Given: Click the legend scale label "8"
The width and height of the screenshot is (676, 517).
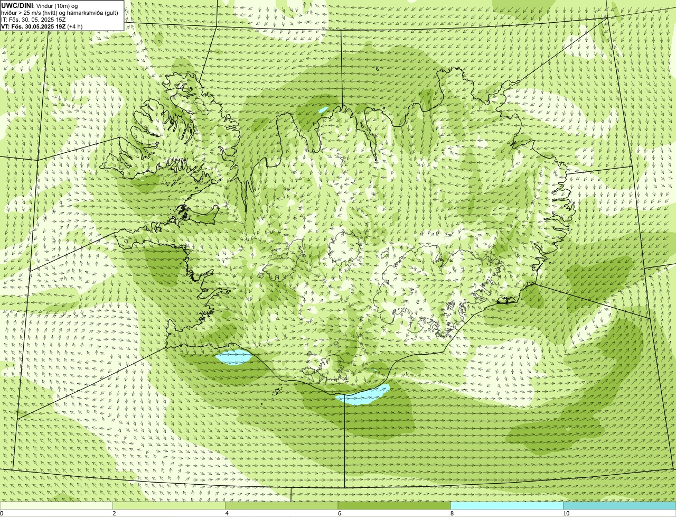Looking at the screenshot, I should click(x=452, y=513).
